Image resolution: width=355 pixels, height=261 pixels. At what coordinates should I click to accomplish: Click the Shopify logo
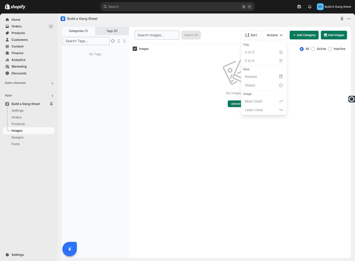[x=15, y=7]
